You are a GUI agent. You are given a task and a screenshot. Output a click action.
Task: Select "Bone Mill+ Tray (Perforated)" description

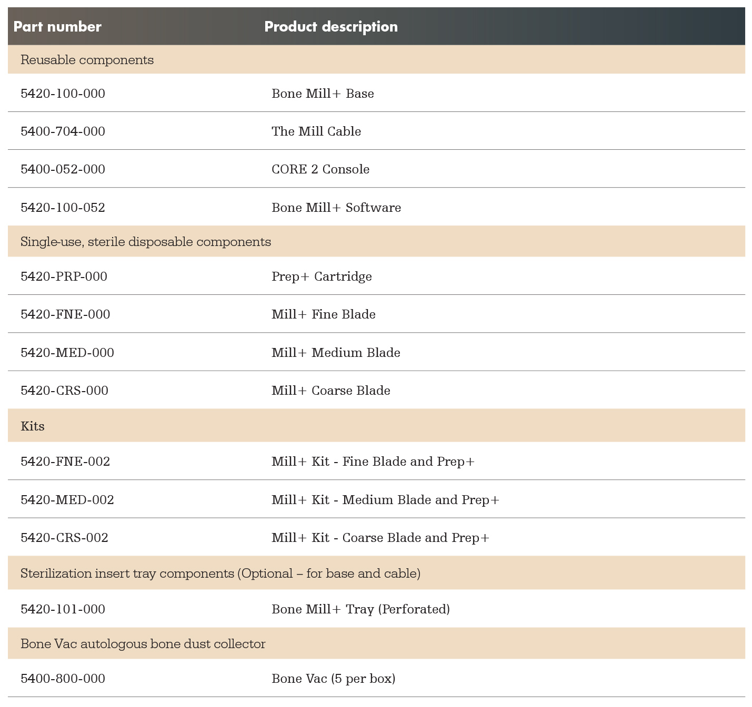click(x=361, y=609)
